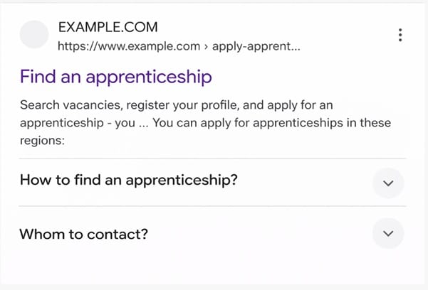The width and height of the screenshot is (428, 290).
Task: Expand the "Whom to contact?" chevron
Action: 388,233
